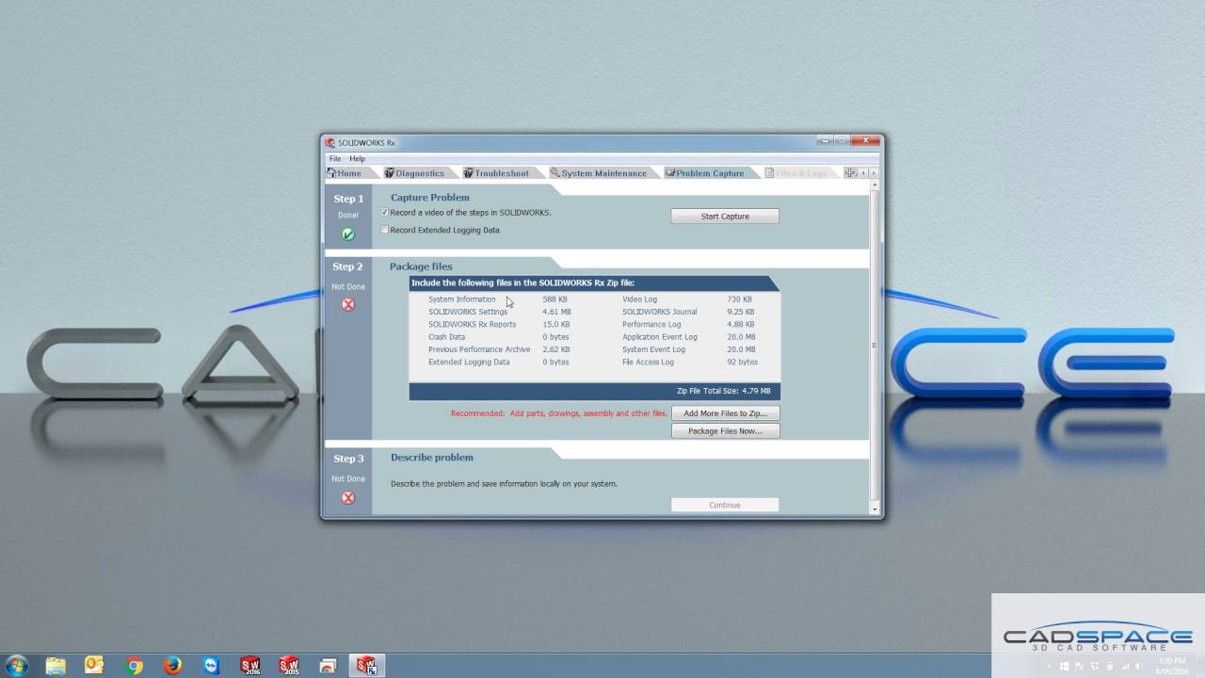
Task: Enable Record Extended Logging Data checkbox
Action: [x=385, y=230]
